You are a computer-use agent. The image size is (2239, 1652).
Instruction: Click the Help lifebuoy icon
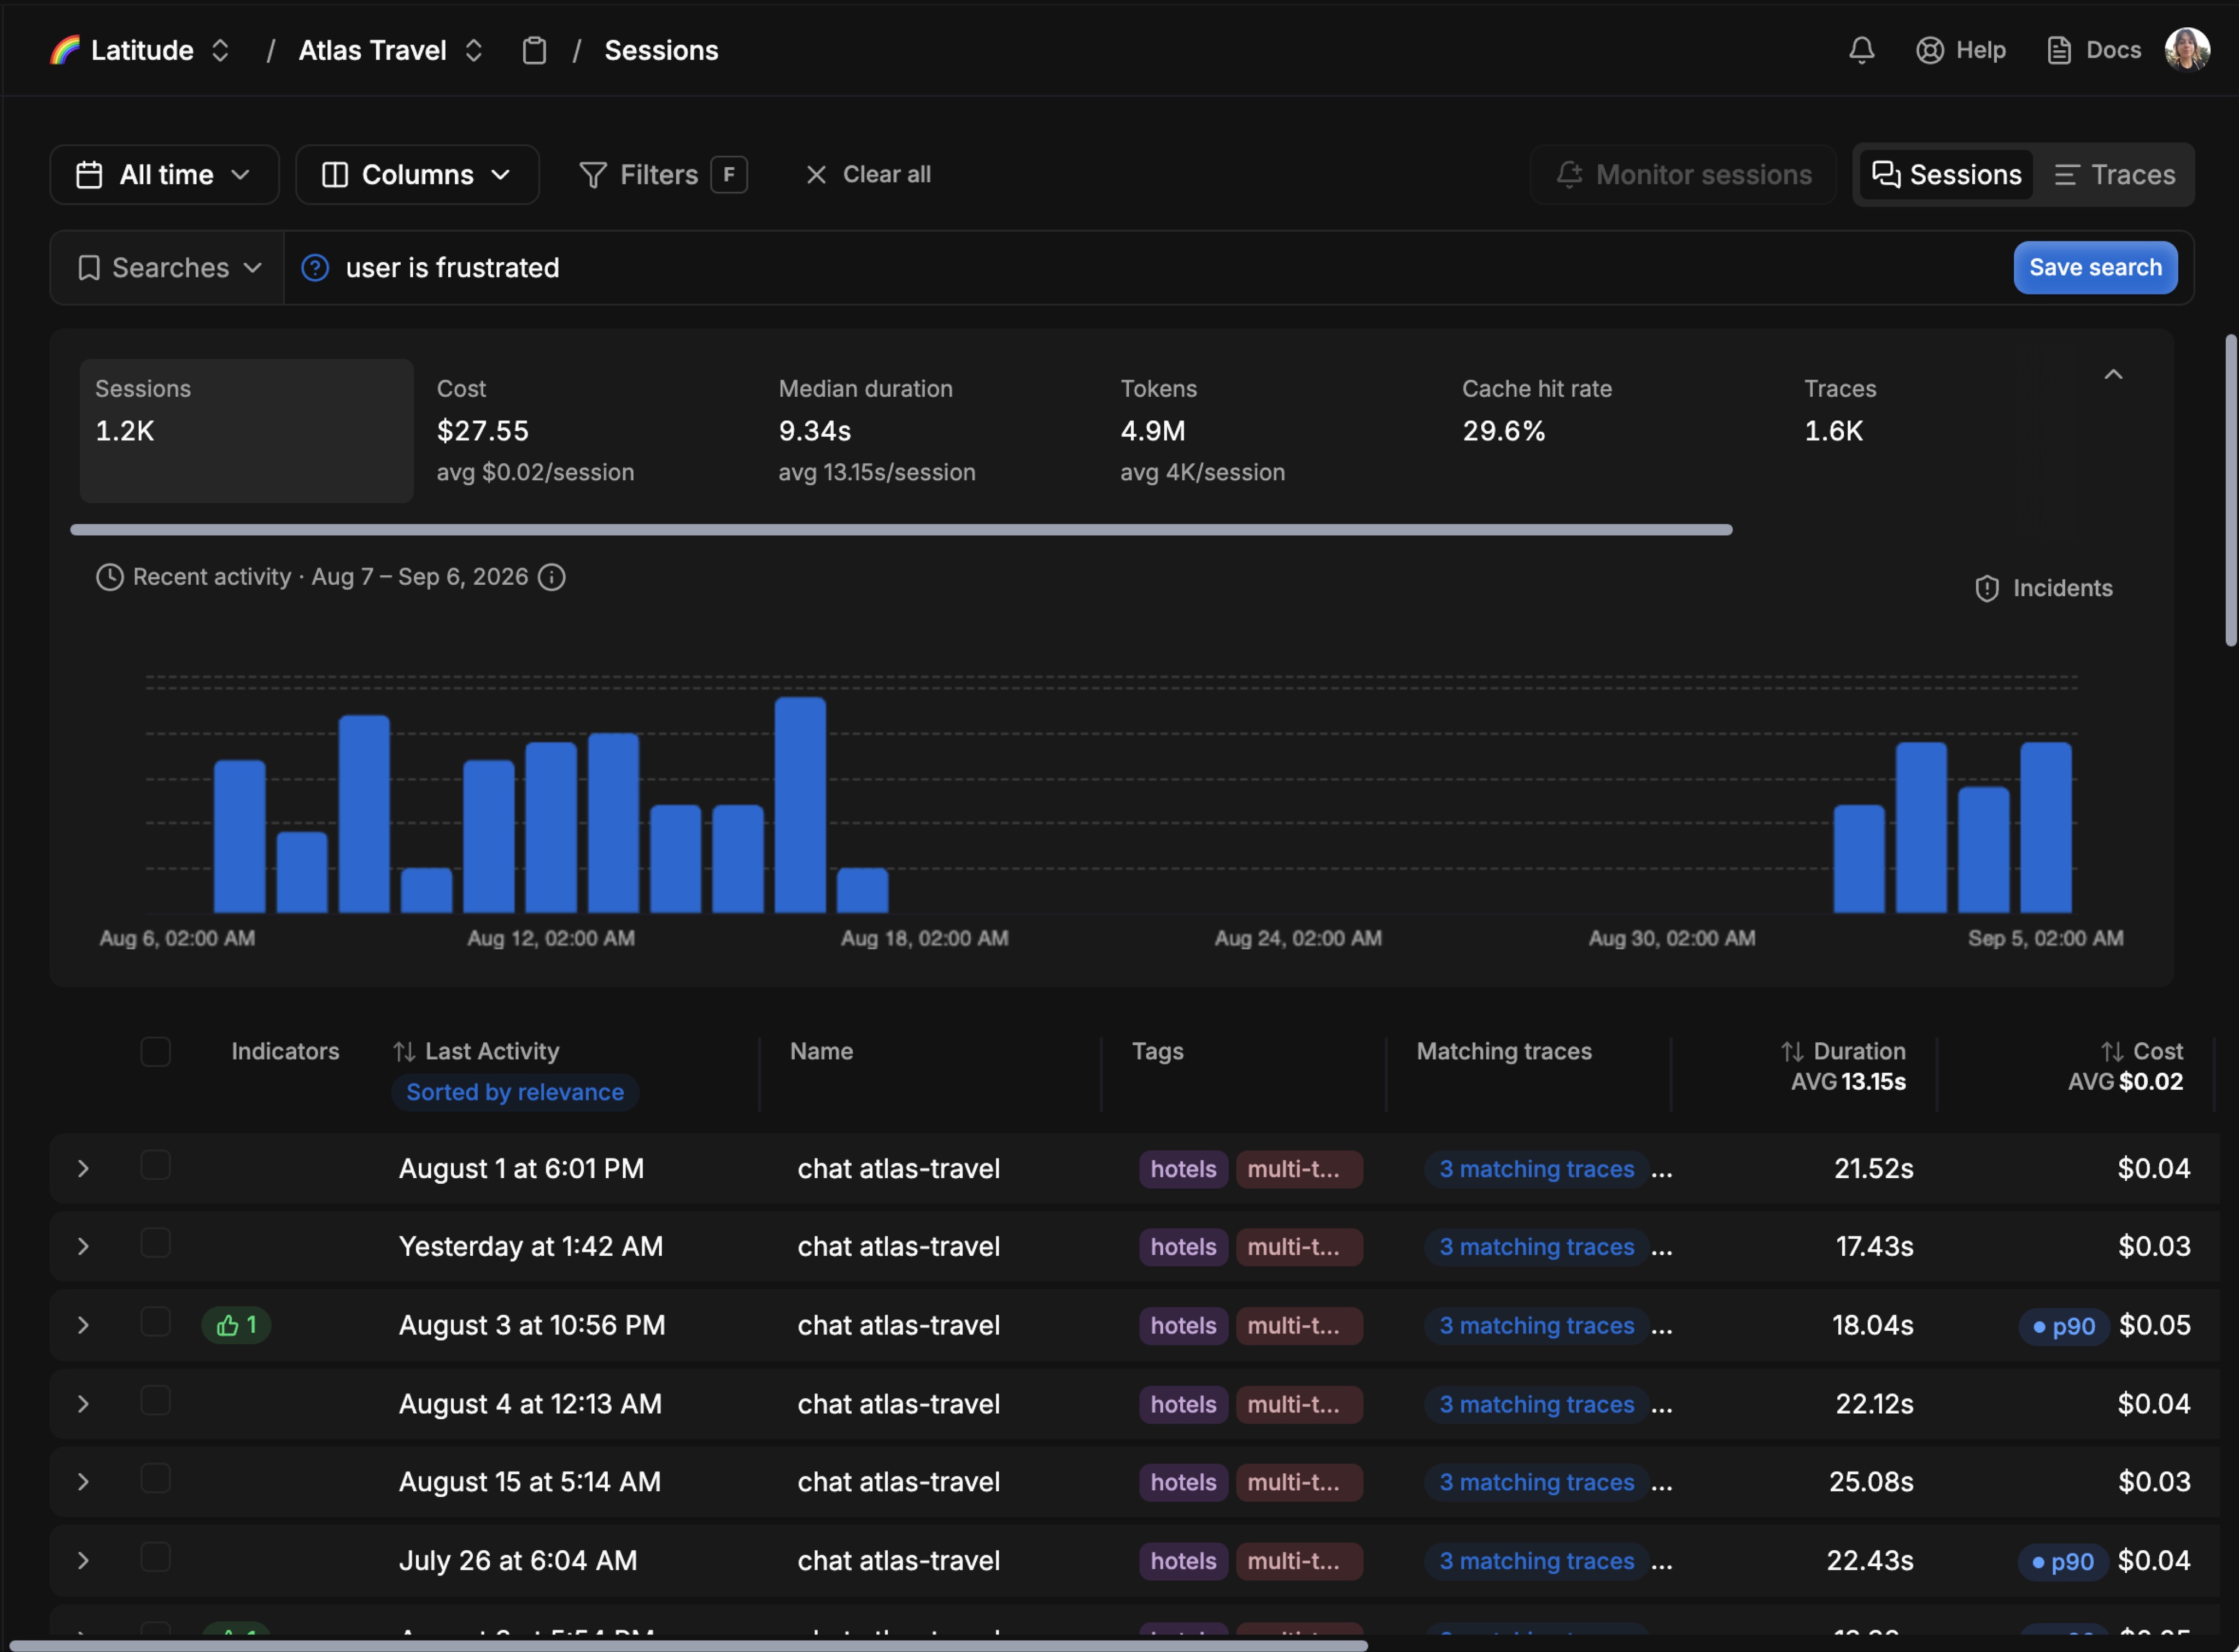[1929, 50]
